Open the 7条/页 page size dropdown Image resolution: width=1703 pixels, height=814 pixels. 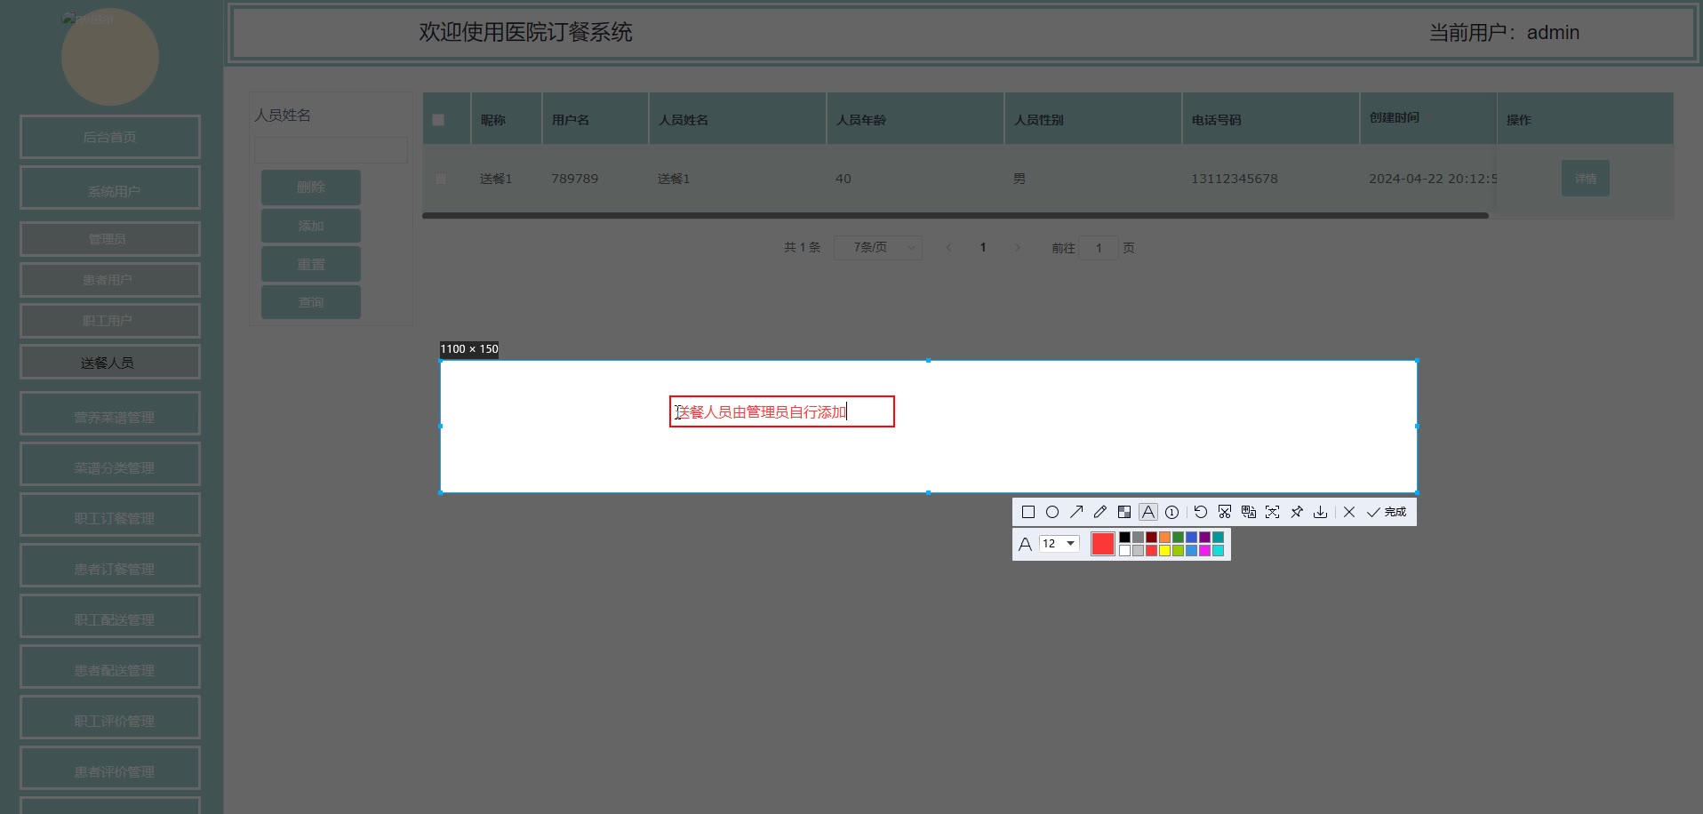pyautogui.click(x=878, y=247)
